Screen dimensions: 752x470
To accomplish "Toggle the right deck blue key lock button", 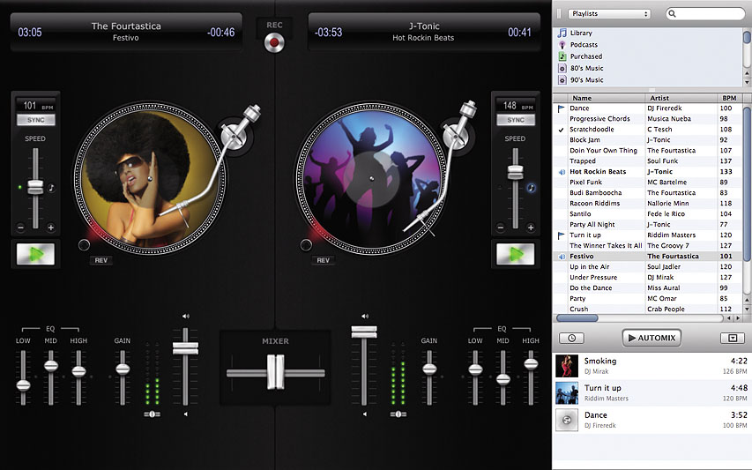I will point(531,188).
